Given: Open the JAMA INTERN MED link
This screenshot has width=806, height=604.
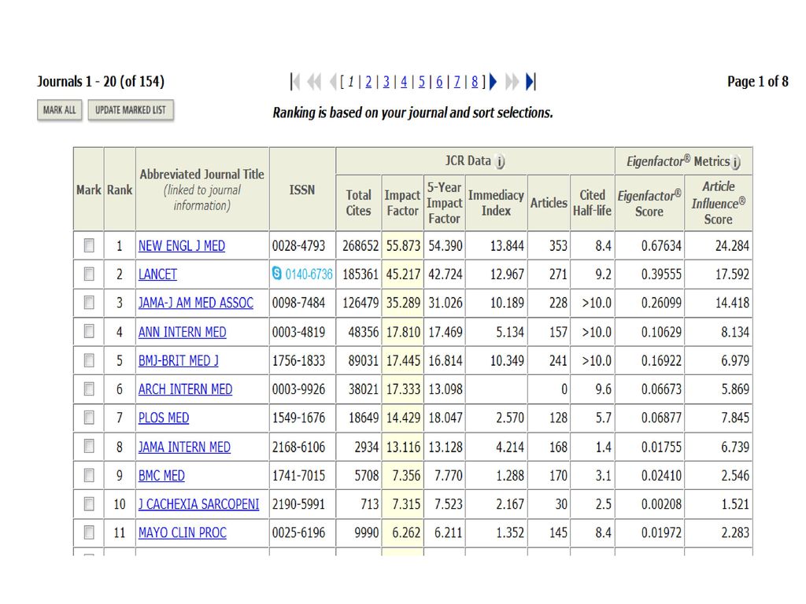Looking at the screenshot, I should tap(184, 447).
